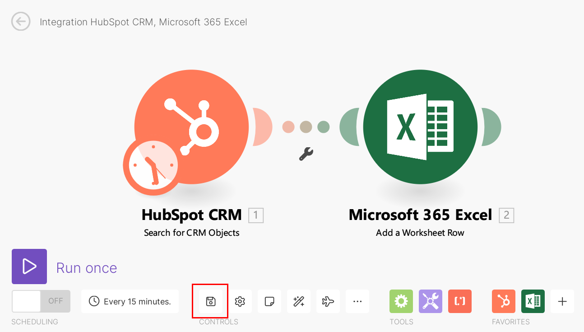
Task: Toggle scheduling switch from OFF
Action: 41,301
